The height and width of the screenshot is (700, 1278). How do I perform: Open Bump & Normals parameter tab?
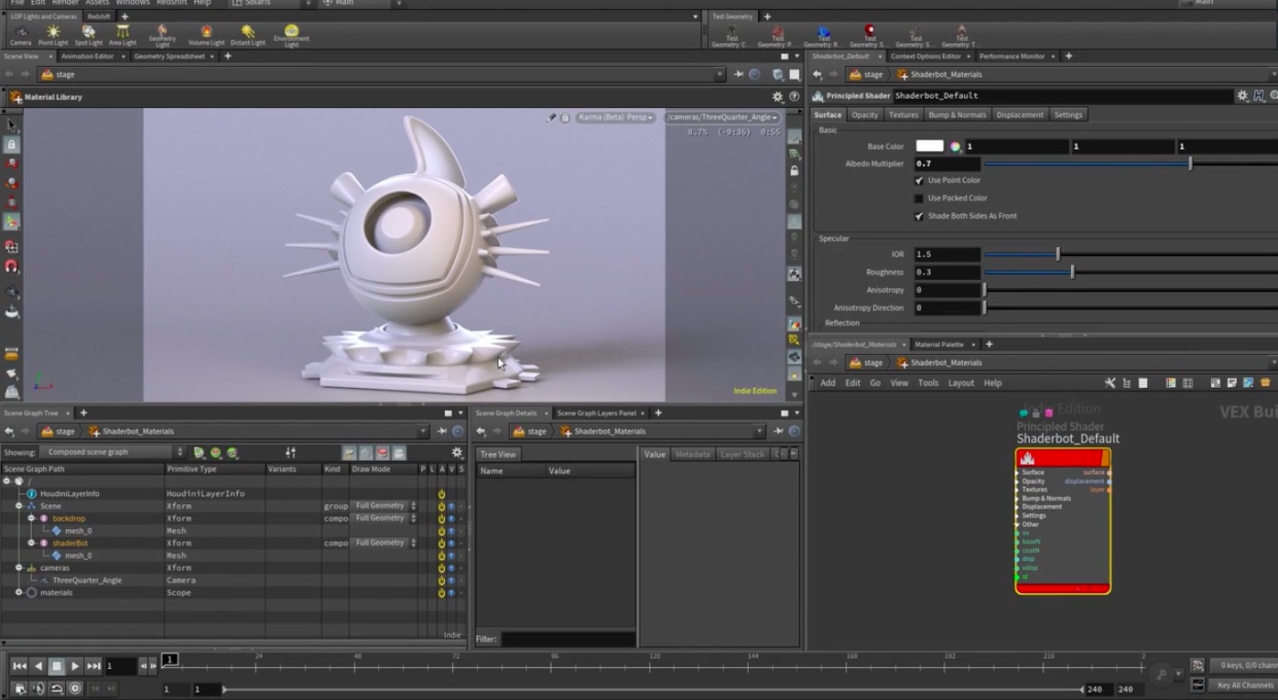(x=957, y=114)
